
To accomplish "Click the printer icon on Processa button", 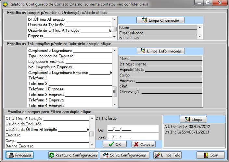I will click(x=10, y=155).
